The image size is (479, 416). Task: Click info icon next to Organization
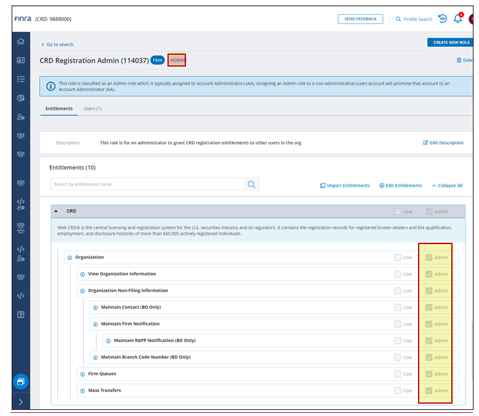pos(70,258)
